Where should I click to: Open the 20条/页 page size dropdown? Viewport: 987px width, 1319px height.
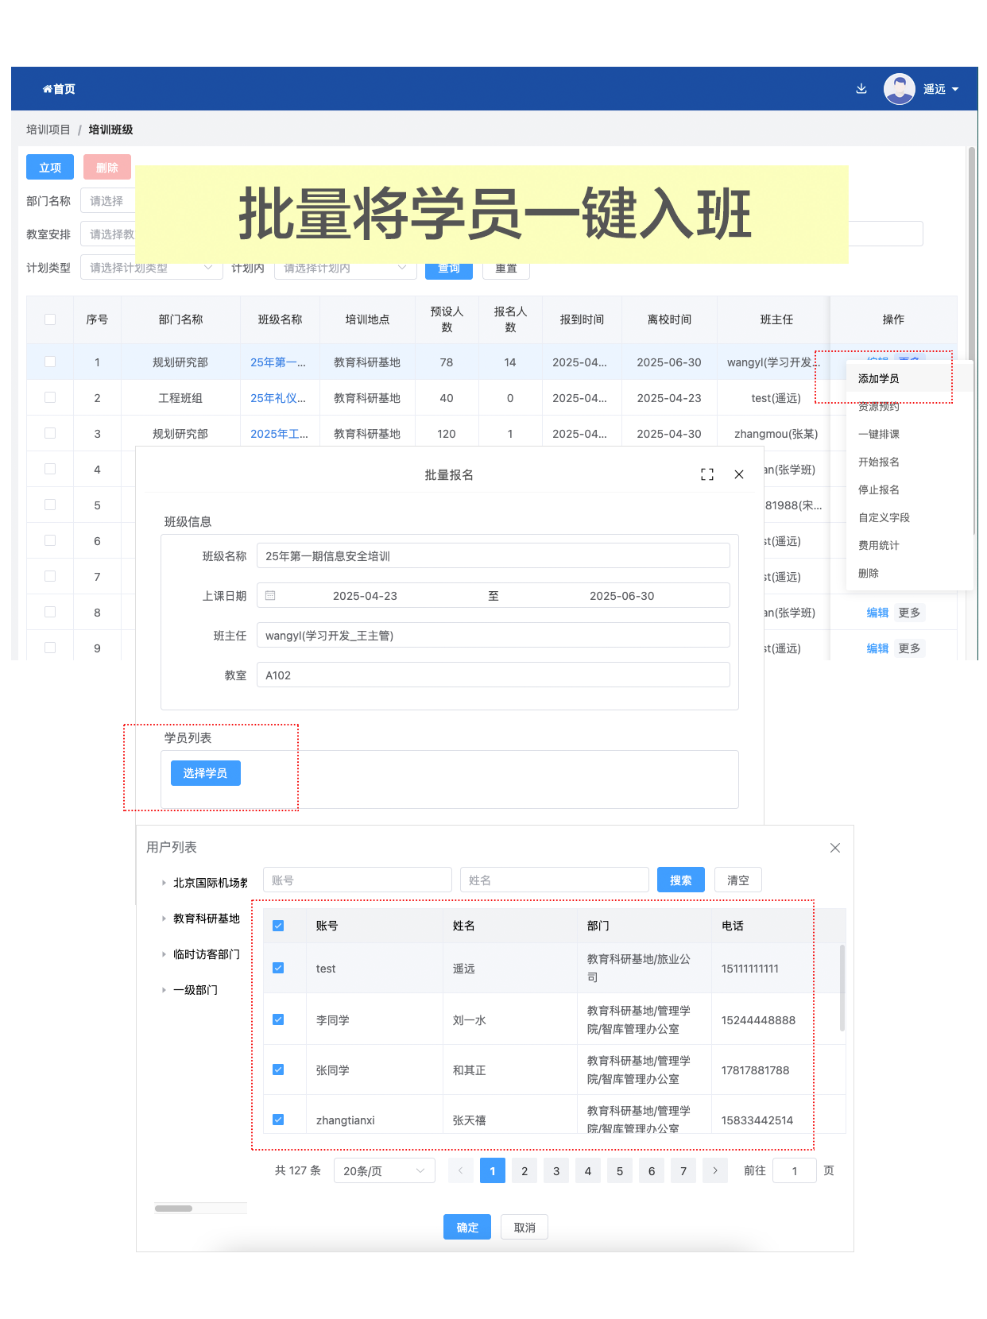[x=385, y=1170]
